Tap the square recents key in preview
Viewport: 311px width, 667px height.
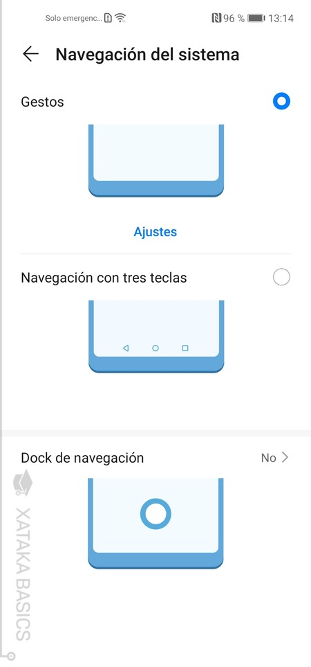[x=185, y=348]
